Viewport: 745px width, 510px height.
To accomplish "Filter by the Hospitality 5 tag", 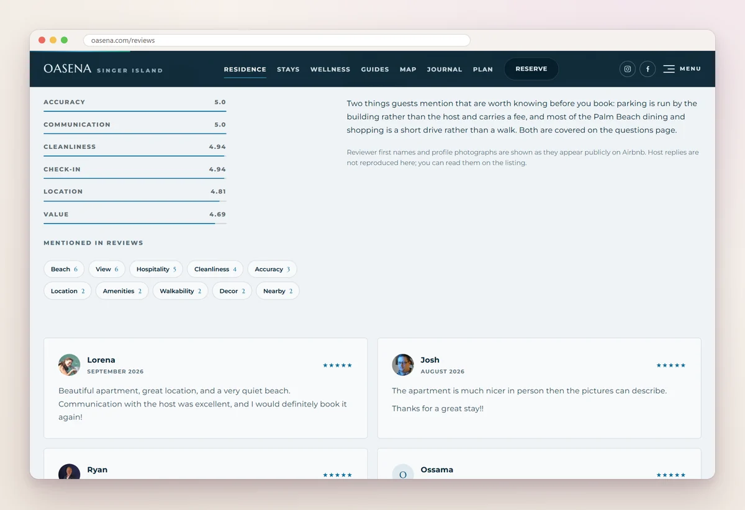I will [156, 269].
